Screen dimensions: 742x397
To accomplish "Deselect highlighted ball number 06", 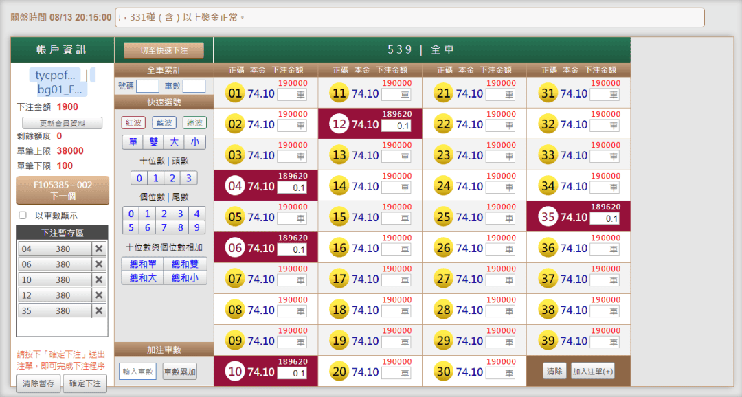I will pyautogui.click(x=235, y=248).
